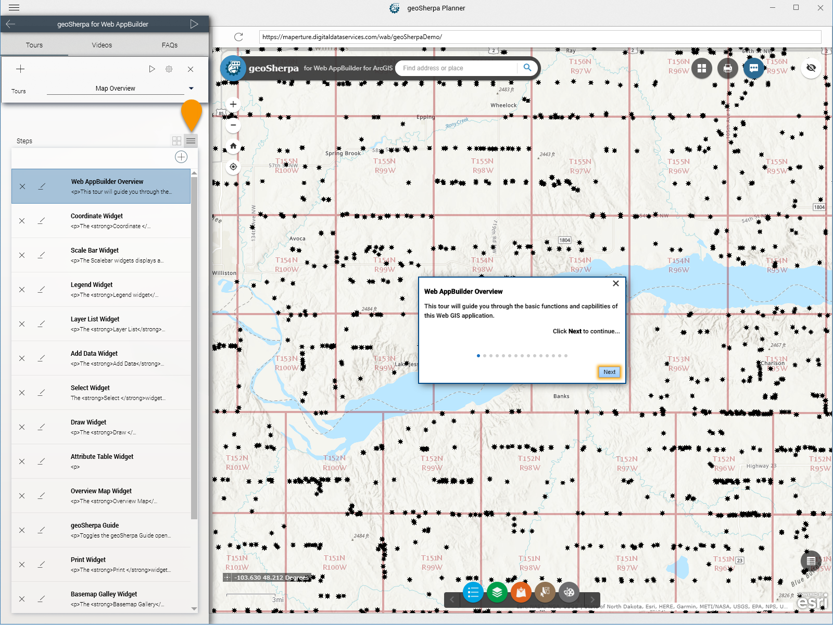Screen dimensions: 833x625
Task: Edit the Scale Bar Widget step
Action: tap(41, 255)
